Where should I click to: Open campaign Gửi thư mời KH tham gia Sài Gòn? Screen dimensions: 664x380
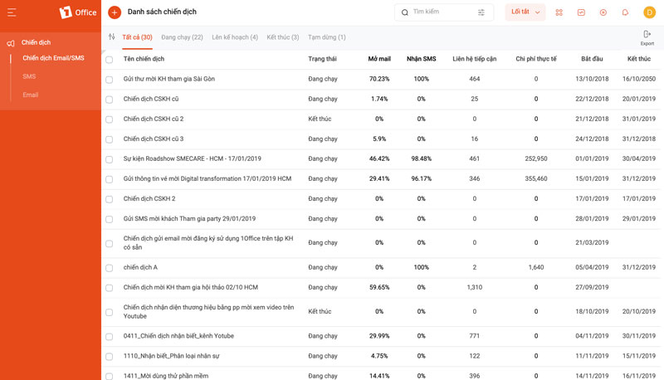click(x=169, y=79)
